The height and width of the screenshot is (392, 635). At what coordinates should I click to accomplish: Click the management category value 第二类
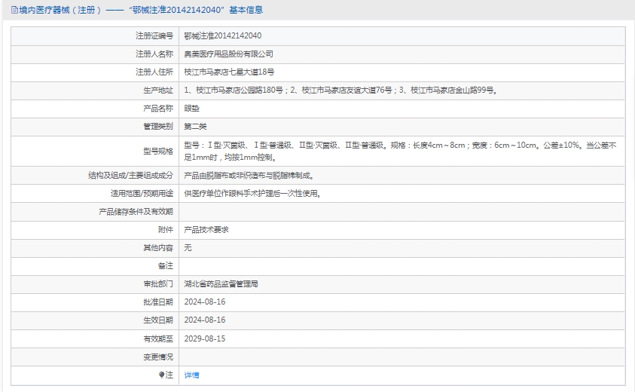tap(195, 127)
